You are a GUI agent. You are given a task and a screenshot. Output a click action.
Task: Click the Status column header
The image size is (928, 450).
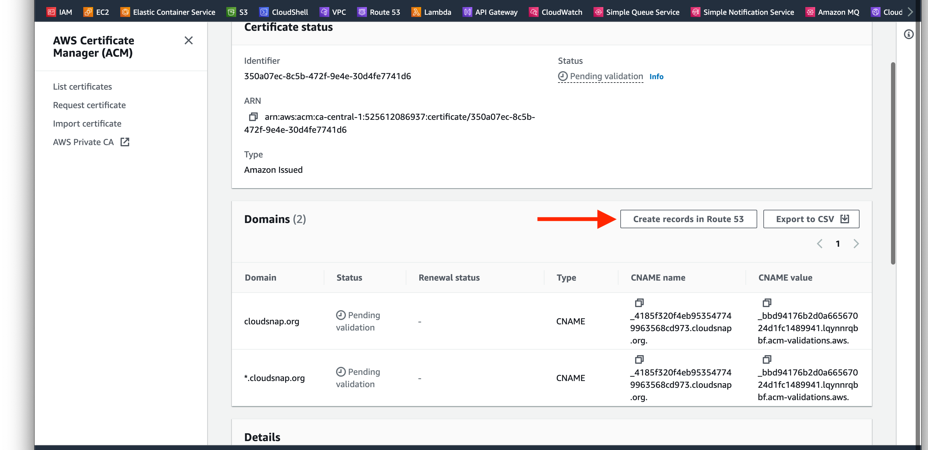tap(349, 277)
